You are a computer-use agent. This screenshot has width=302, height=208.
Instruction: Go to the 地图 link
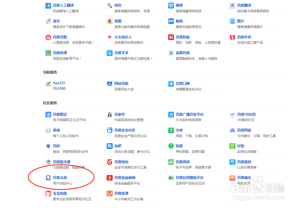coord(118,21)
